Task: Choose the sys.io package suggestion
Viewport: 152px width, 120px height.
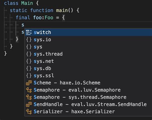Action: pos(89,40)
